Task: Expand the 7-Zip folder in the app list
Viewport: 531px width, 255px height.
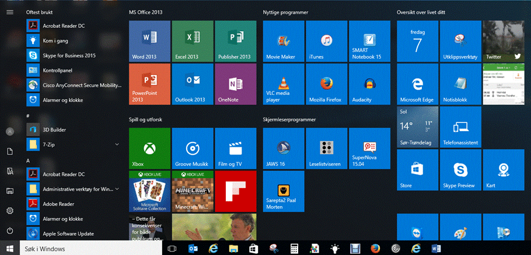Action: pyautogui.click(x=117, y=144)
